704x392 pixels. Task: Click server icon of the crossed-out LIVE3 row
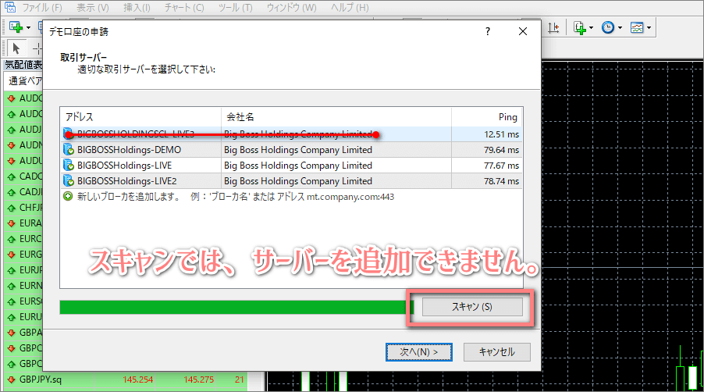click(68, 134)
